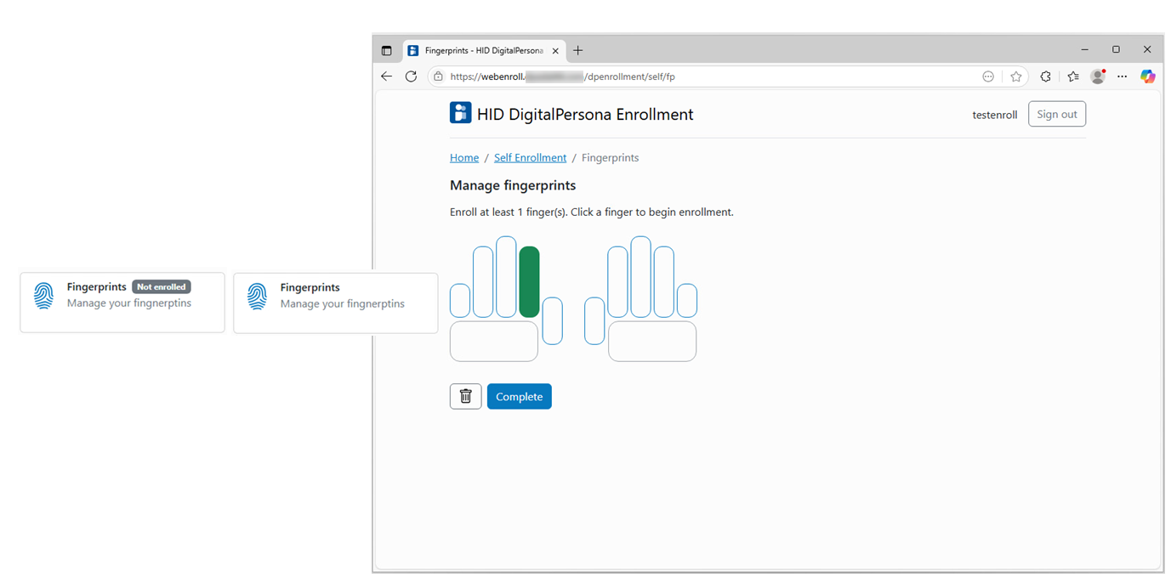Refresh the page with reload icon
1171x583 pixels.
tap(411, 76)
